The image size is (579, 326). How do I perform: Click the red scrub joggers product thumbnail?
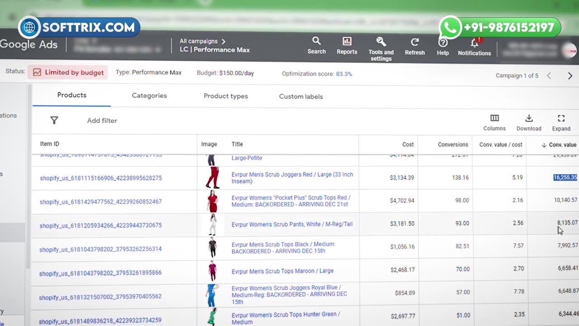coord(212,177)
